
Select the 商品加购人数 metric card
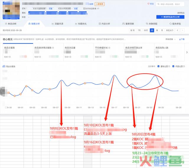(169, 52)
